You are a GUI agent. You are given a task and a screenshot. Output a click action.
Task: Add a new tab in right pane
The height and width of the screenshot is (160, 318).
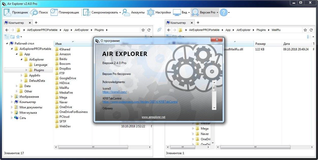pos(198,23)
